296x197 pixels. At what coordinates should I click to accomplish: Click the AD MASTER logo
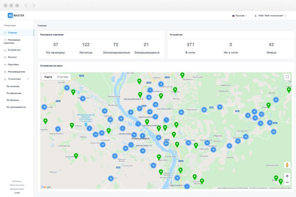(16, 15)
